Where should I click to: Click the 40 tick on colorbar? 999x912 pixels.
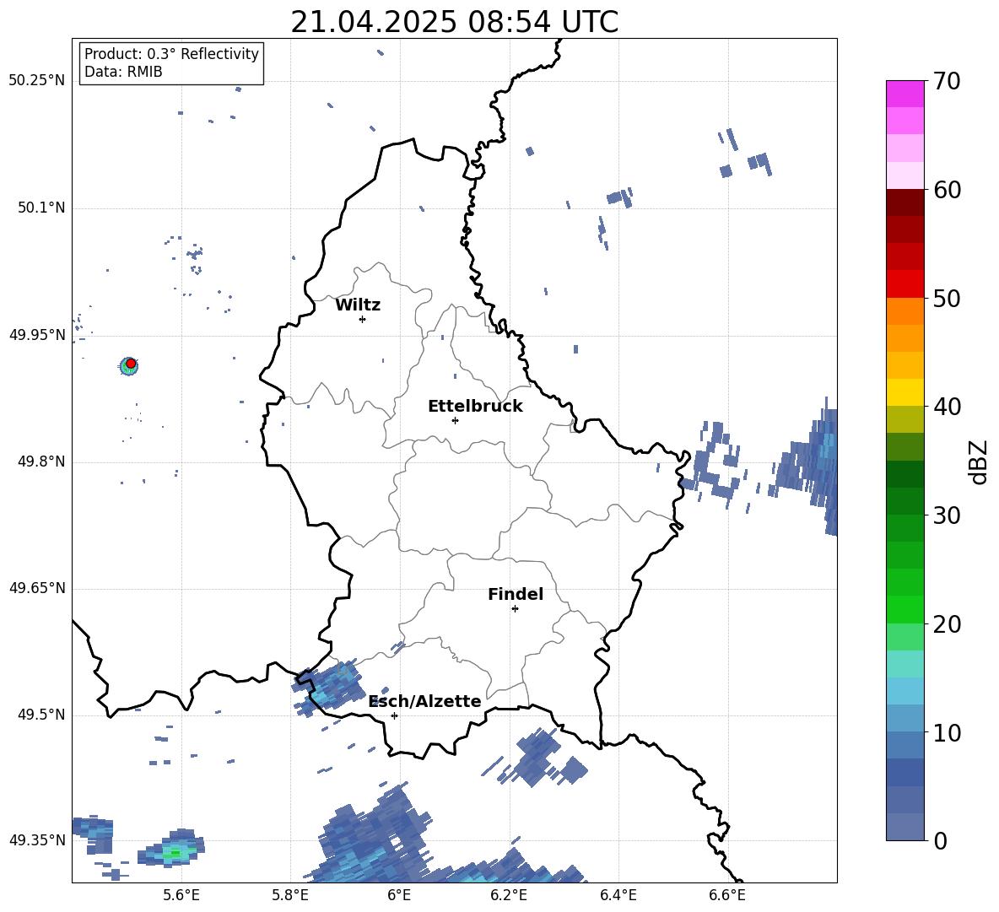click(x=947, y=407)
